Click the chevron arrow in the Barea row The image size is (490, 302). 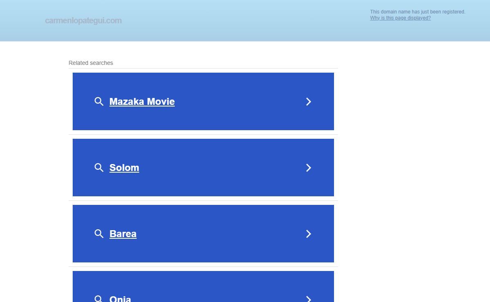coord(309,234)
